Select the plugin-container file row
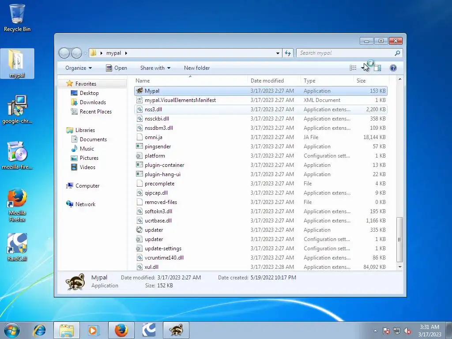The image size is (452, 339). (x=261, y=165)
